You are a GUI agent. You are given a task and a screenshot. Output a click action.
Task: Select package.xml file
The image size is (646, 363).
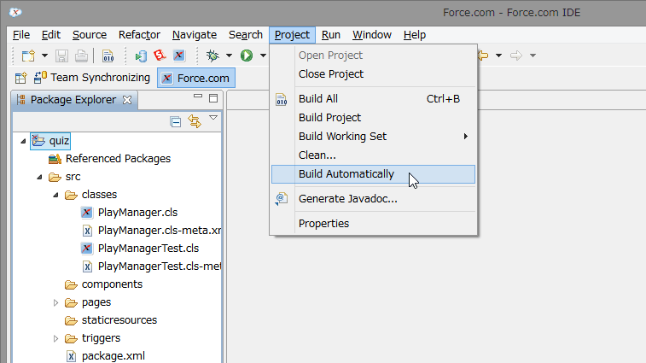[105, 356]
